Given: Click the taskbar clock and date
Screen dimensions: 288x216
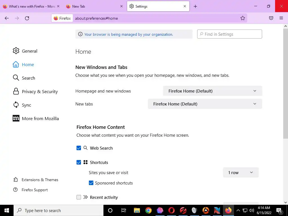Looking at the screenshot, I should [264, 210].
